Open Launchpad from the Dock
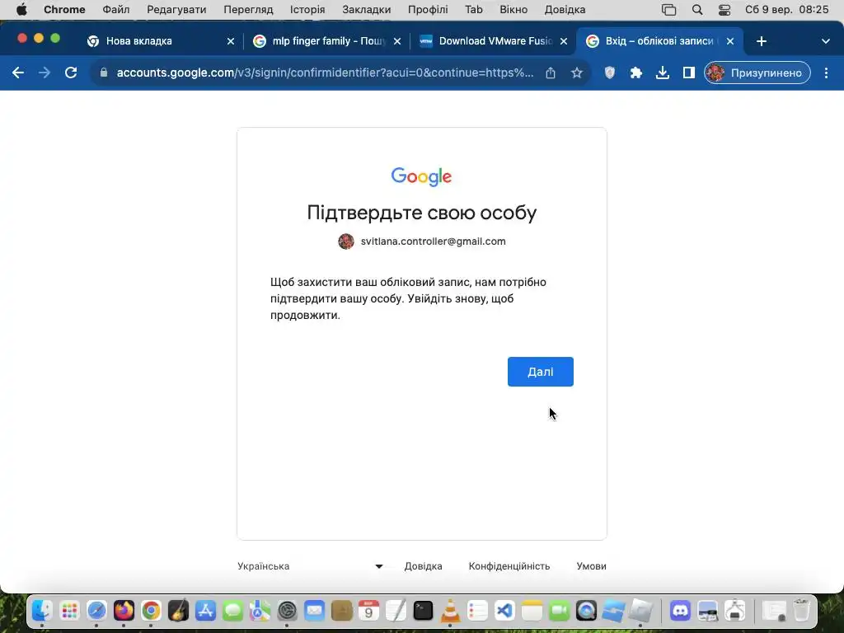The width and height of the screenshot is (844, 633). click(69, 611)
